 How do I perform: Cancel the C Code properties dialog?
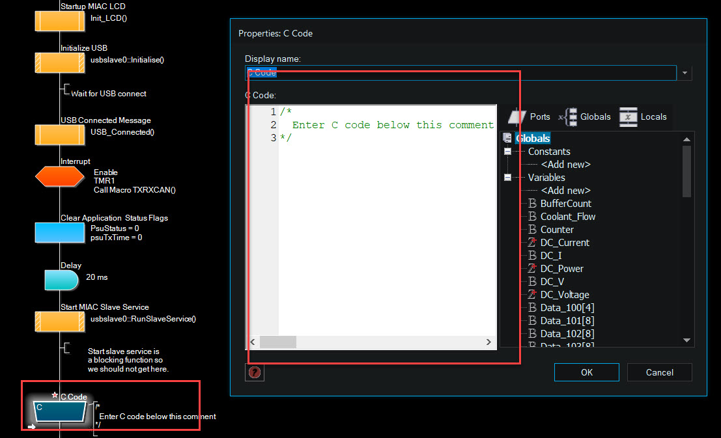coord(659,372)
